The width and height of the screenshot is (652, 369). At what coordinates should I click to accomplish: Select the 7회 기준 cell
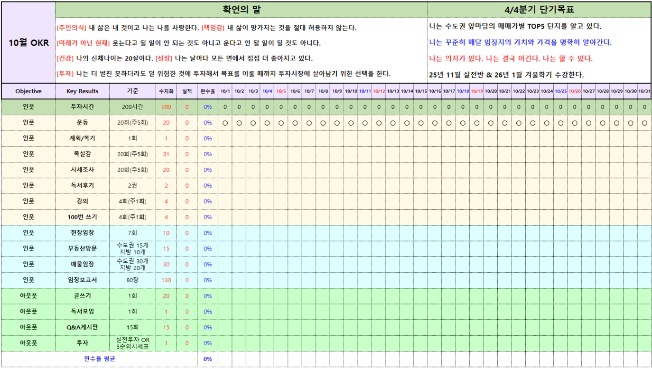tap(133, 233)
